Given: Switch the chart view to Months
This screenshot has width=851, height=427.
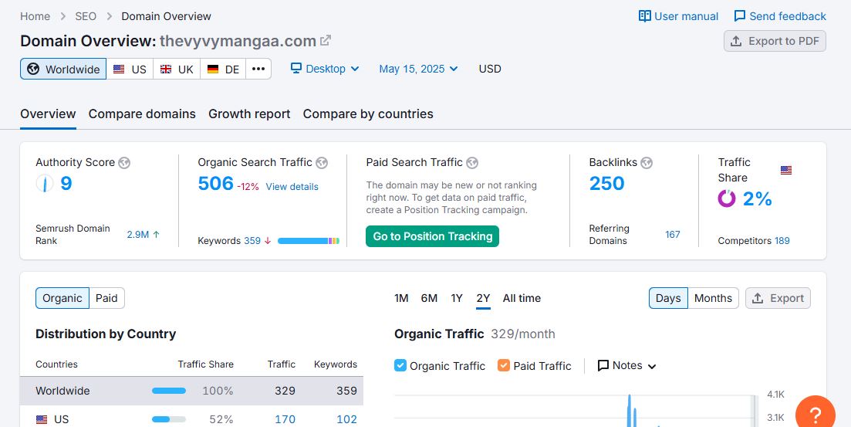Looking at the screenshot, I should (x=713, y=298).
